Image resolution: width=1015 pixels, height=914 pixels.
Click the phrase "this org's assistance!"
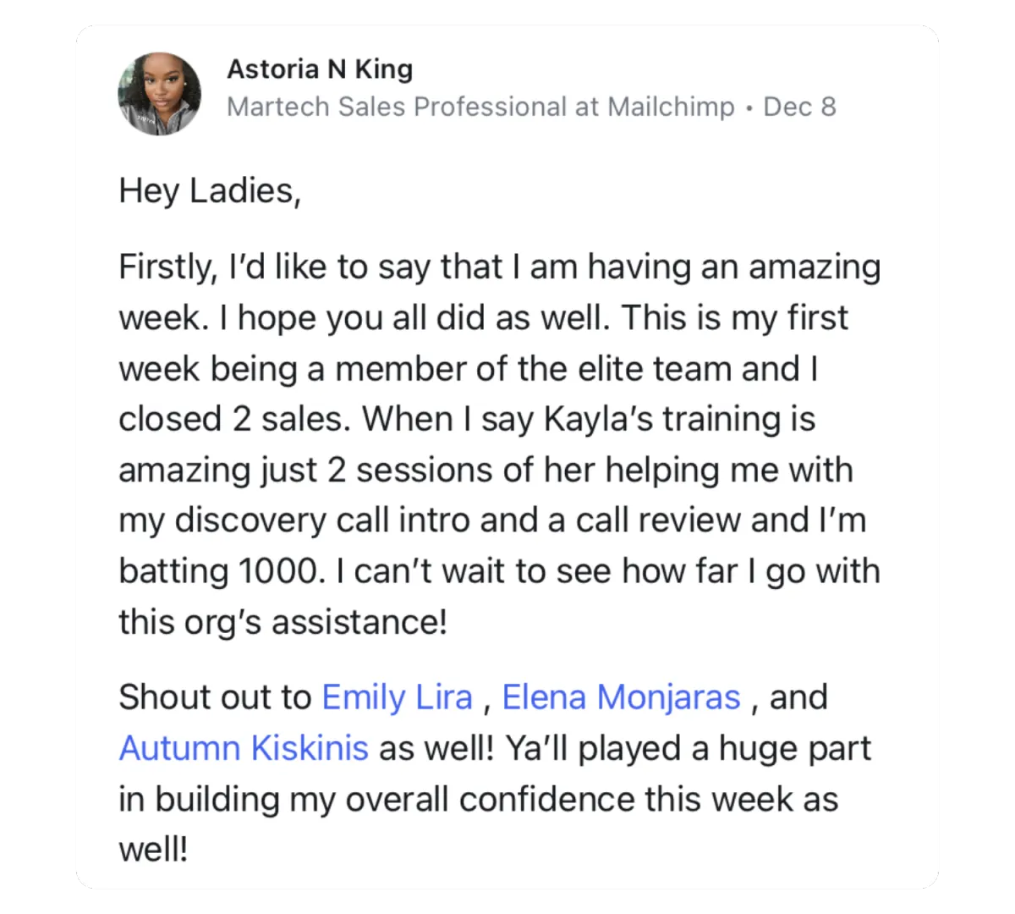pos(283,622)
